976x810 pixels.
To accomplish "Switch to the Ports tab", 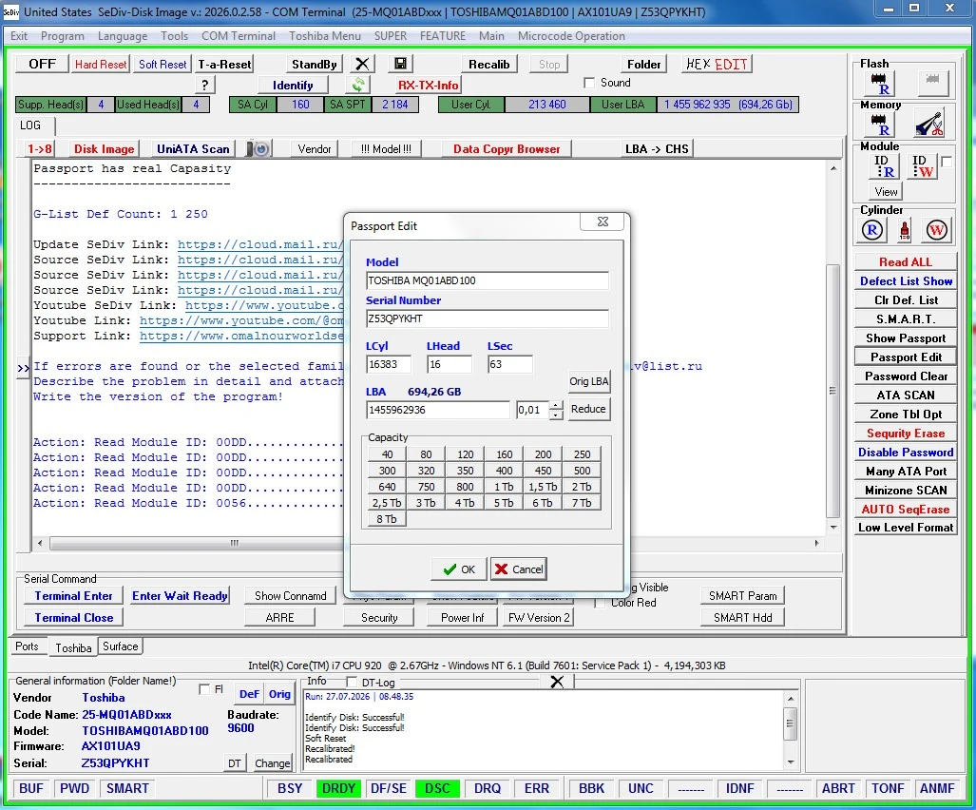I will coord(27,646).
